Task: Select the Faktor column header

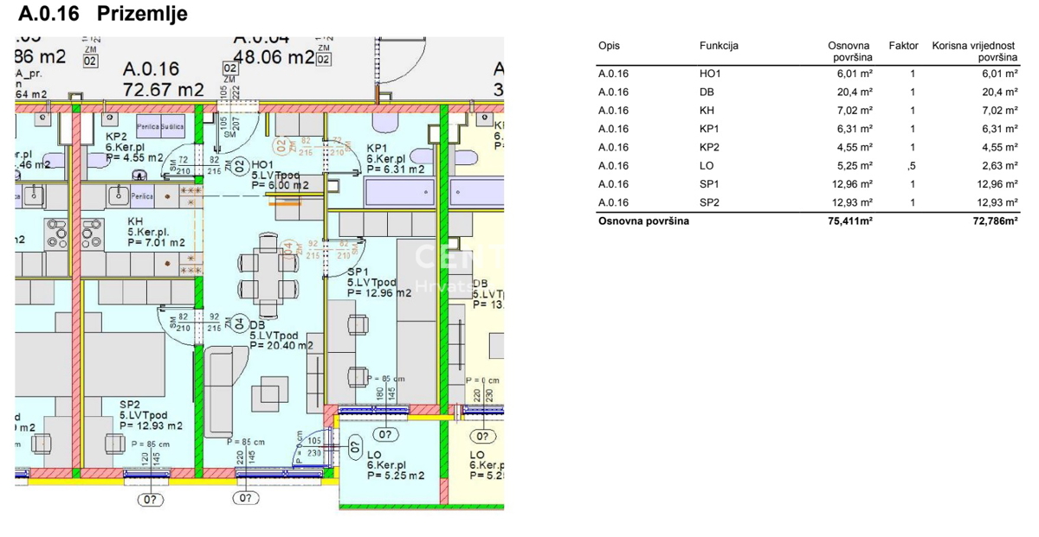Action: 903,46
